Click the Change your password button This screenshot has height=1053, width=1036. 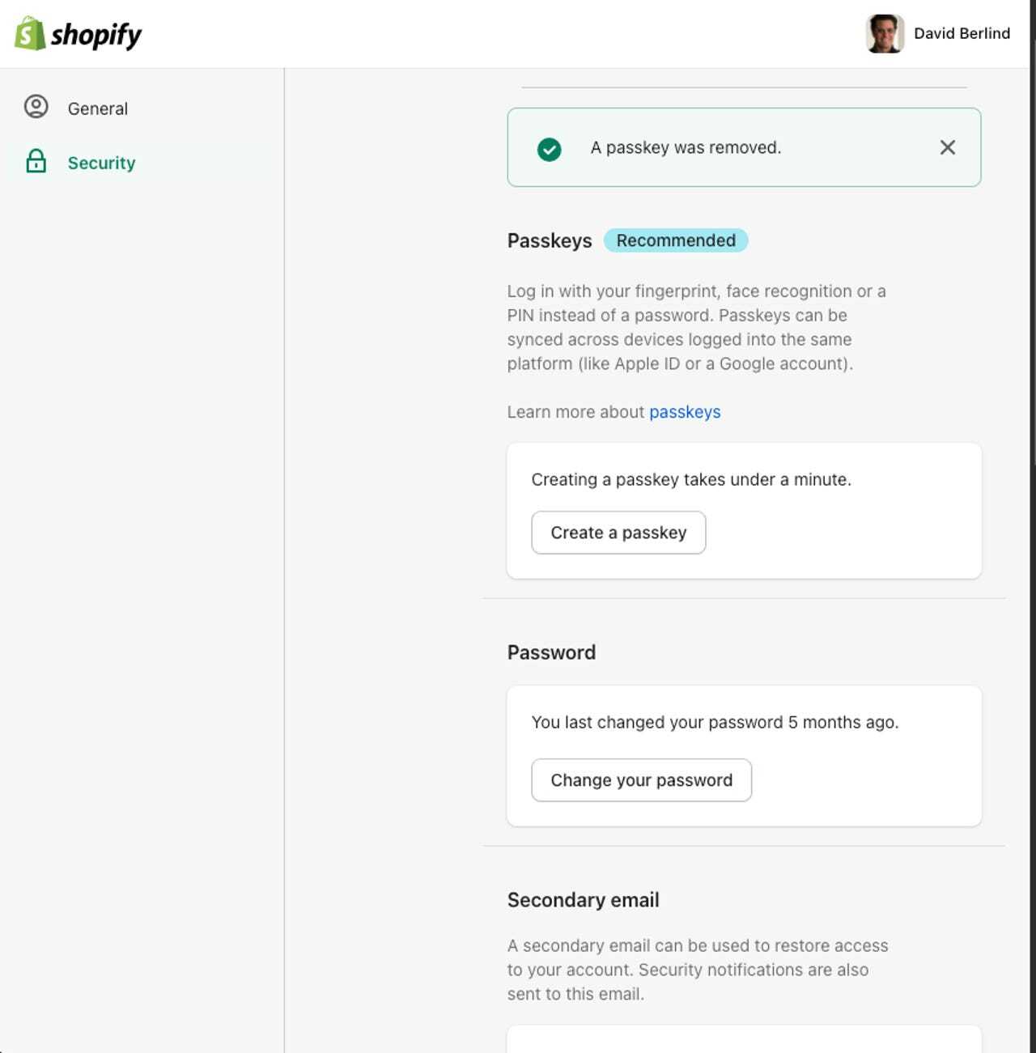tap(641, 779)
